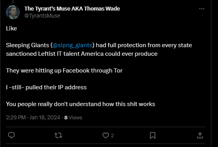Viewport: 218px width, 147px height.
Task: Click the author's profile avatar
Action: click(x=13, y=12)
